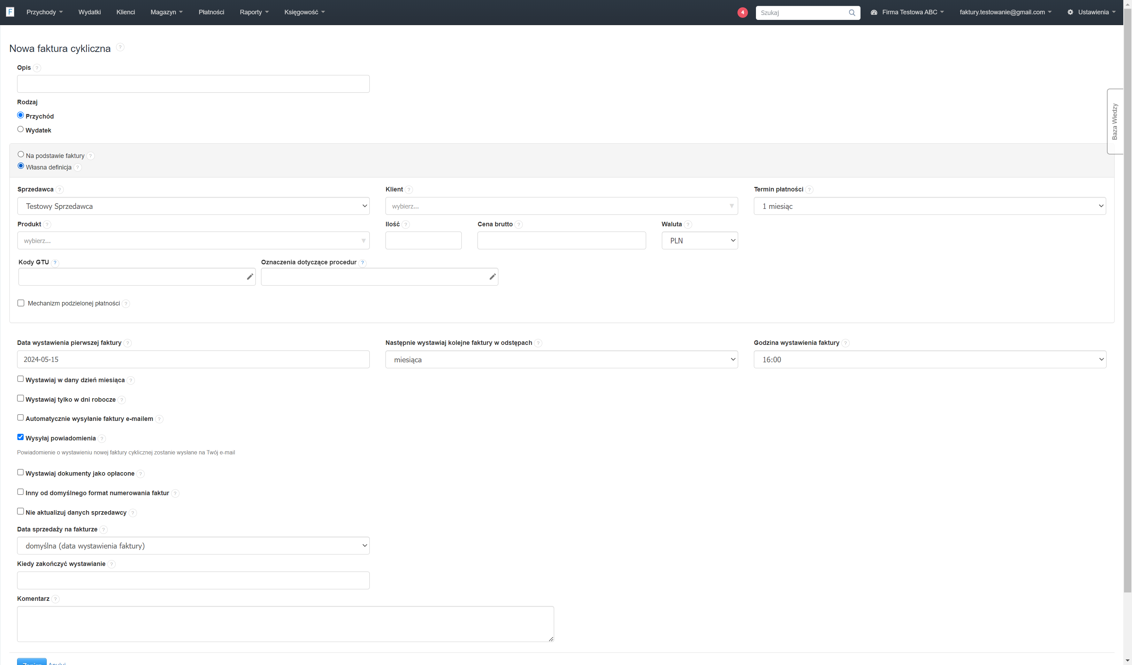
Task: Open the Baza Wiedzy side tab
Action: coord(1115,121)
